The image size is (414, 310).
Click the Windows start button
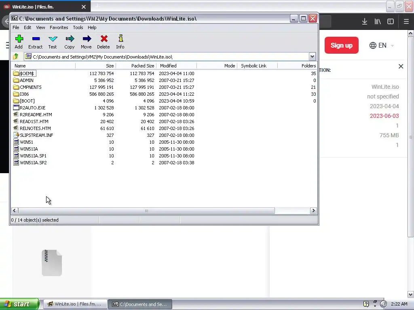pos(19,304)
